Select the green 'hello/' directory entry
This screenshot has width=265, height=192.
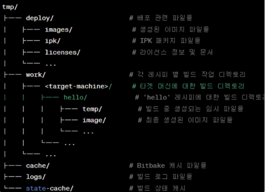pos(75,97)
